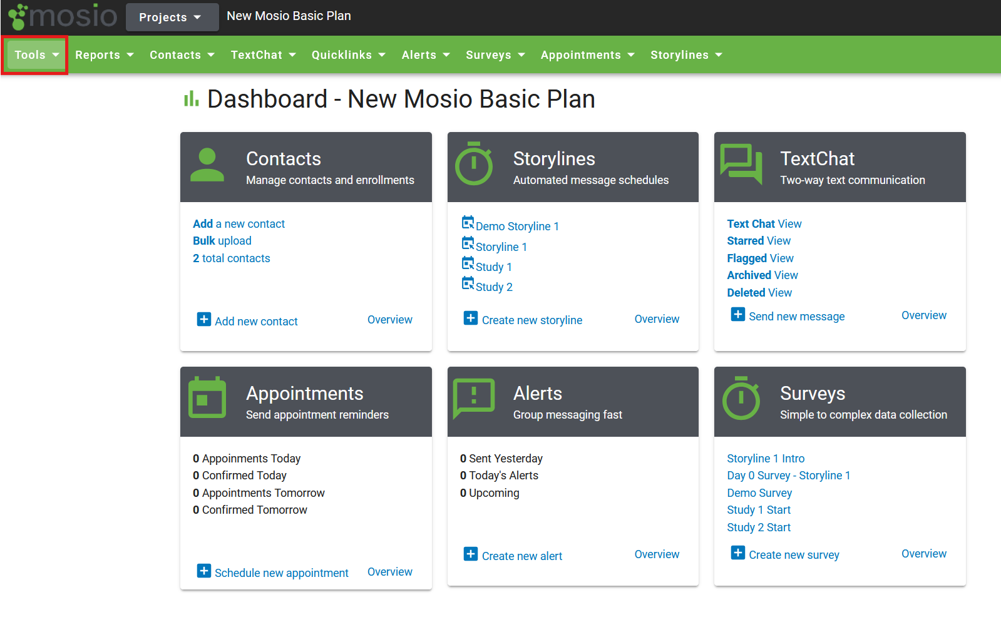Open Study 1 Start survey

pos(759,510)
